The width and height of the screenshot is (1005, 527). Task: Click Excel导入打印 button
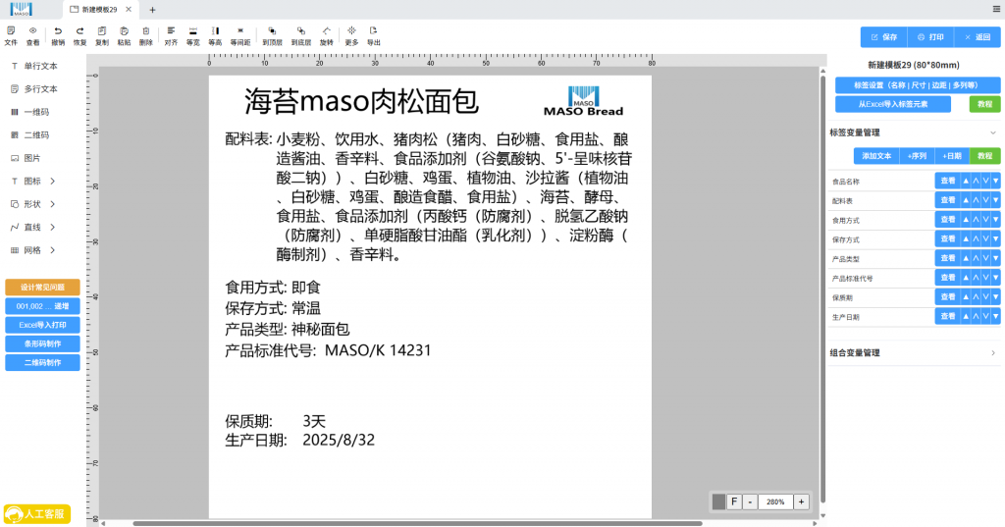click(x=42, y=325)
